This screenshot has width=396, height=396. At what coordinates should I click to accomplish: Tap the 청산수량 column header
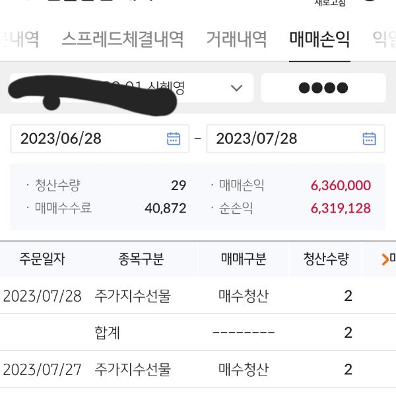(x=325, y=259)
